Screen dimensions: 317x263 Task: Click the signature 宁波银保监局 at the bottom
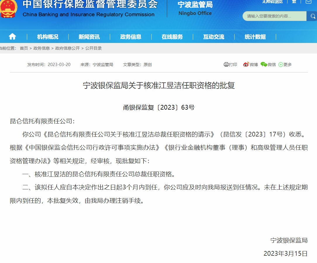point(289,240)
